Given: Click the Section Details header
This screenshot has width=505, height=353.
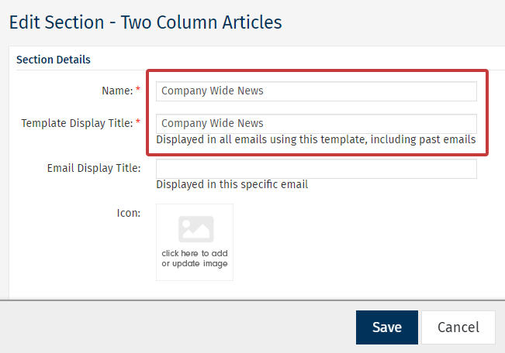Looking at the screenshot, I should [53, 60].
